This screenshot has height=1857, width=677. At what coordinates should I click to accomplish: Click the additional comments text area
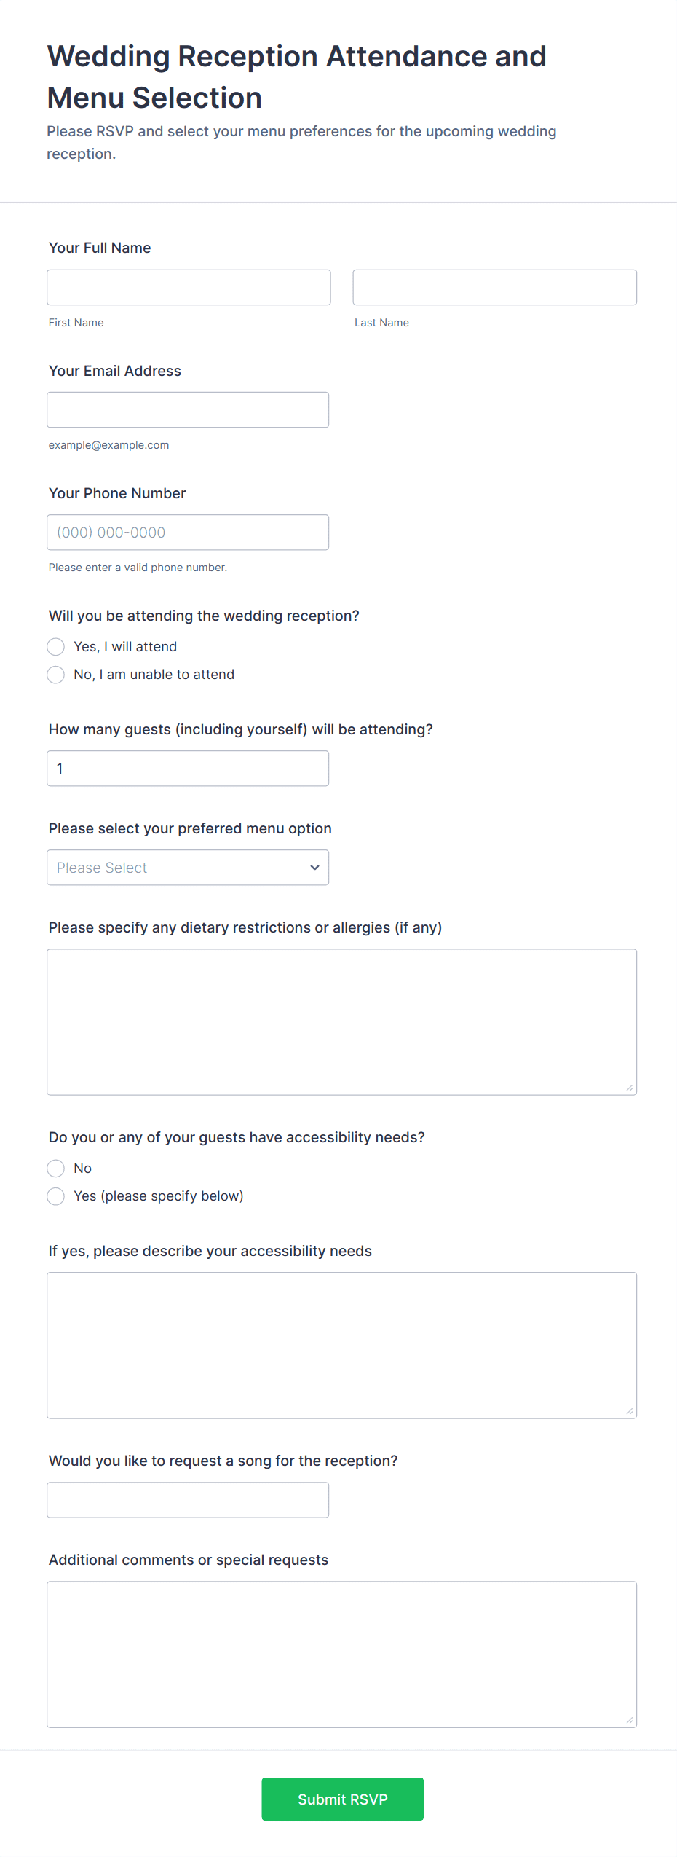(x=341, y=1654)
